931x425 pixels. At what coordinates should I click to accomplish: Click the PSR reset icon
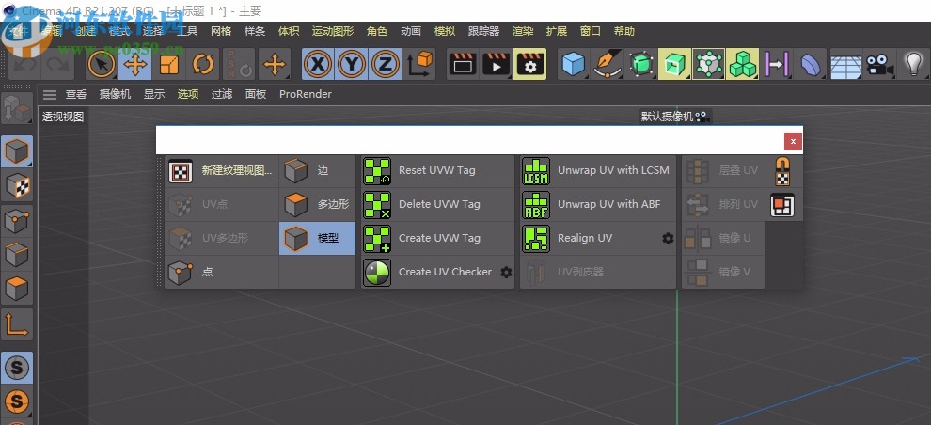tap(239, 64)
